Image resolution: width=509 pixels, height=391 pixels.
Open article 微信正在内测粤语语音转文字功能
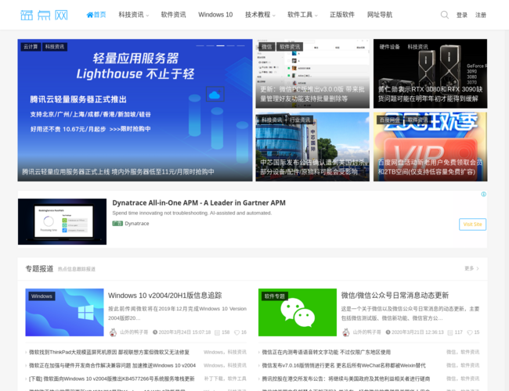[x=327, y=352]
